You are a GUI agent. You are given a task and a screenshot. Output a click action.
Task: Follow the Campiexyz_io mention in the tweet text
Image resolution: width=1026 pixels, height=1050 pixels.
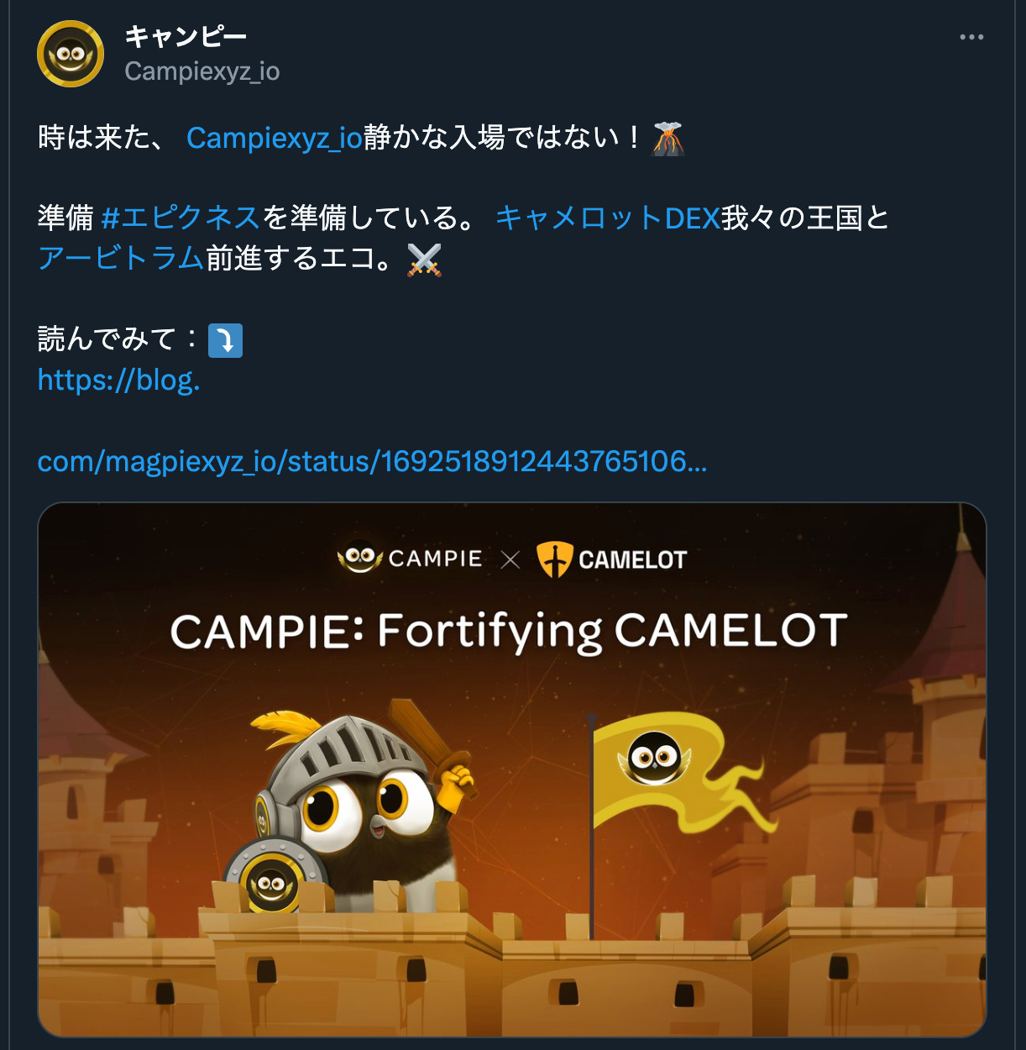coord(275,137)
